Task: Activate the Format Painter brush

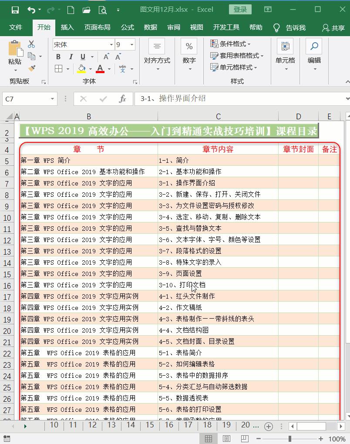Action: tap(31, 68)
